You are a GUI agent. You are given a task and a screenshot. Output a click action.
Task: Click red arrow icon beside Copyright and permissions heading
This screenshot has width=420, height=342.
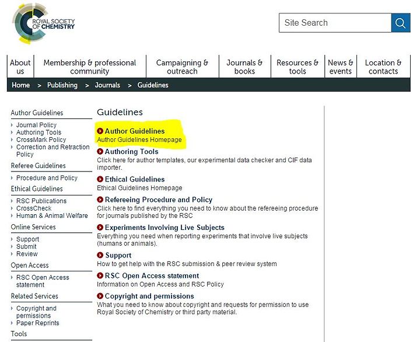[100, 296]
